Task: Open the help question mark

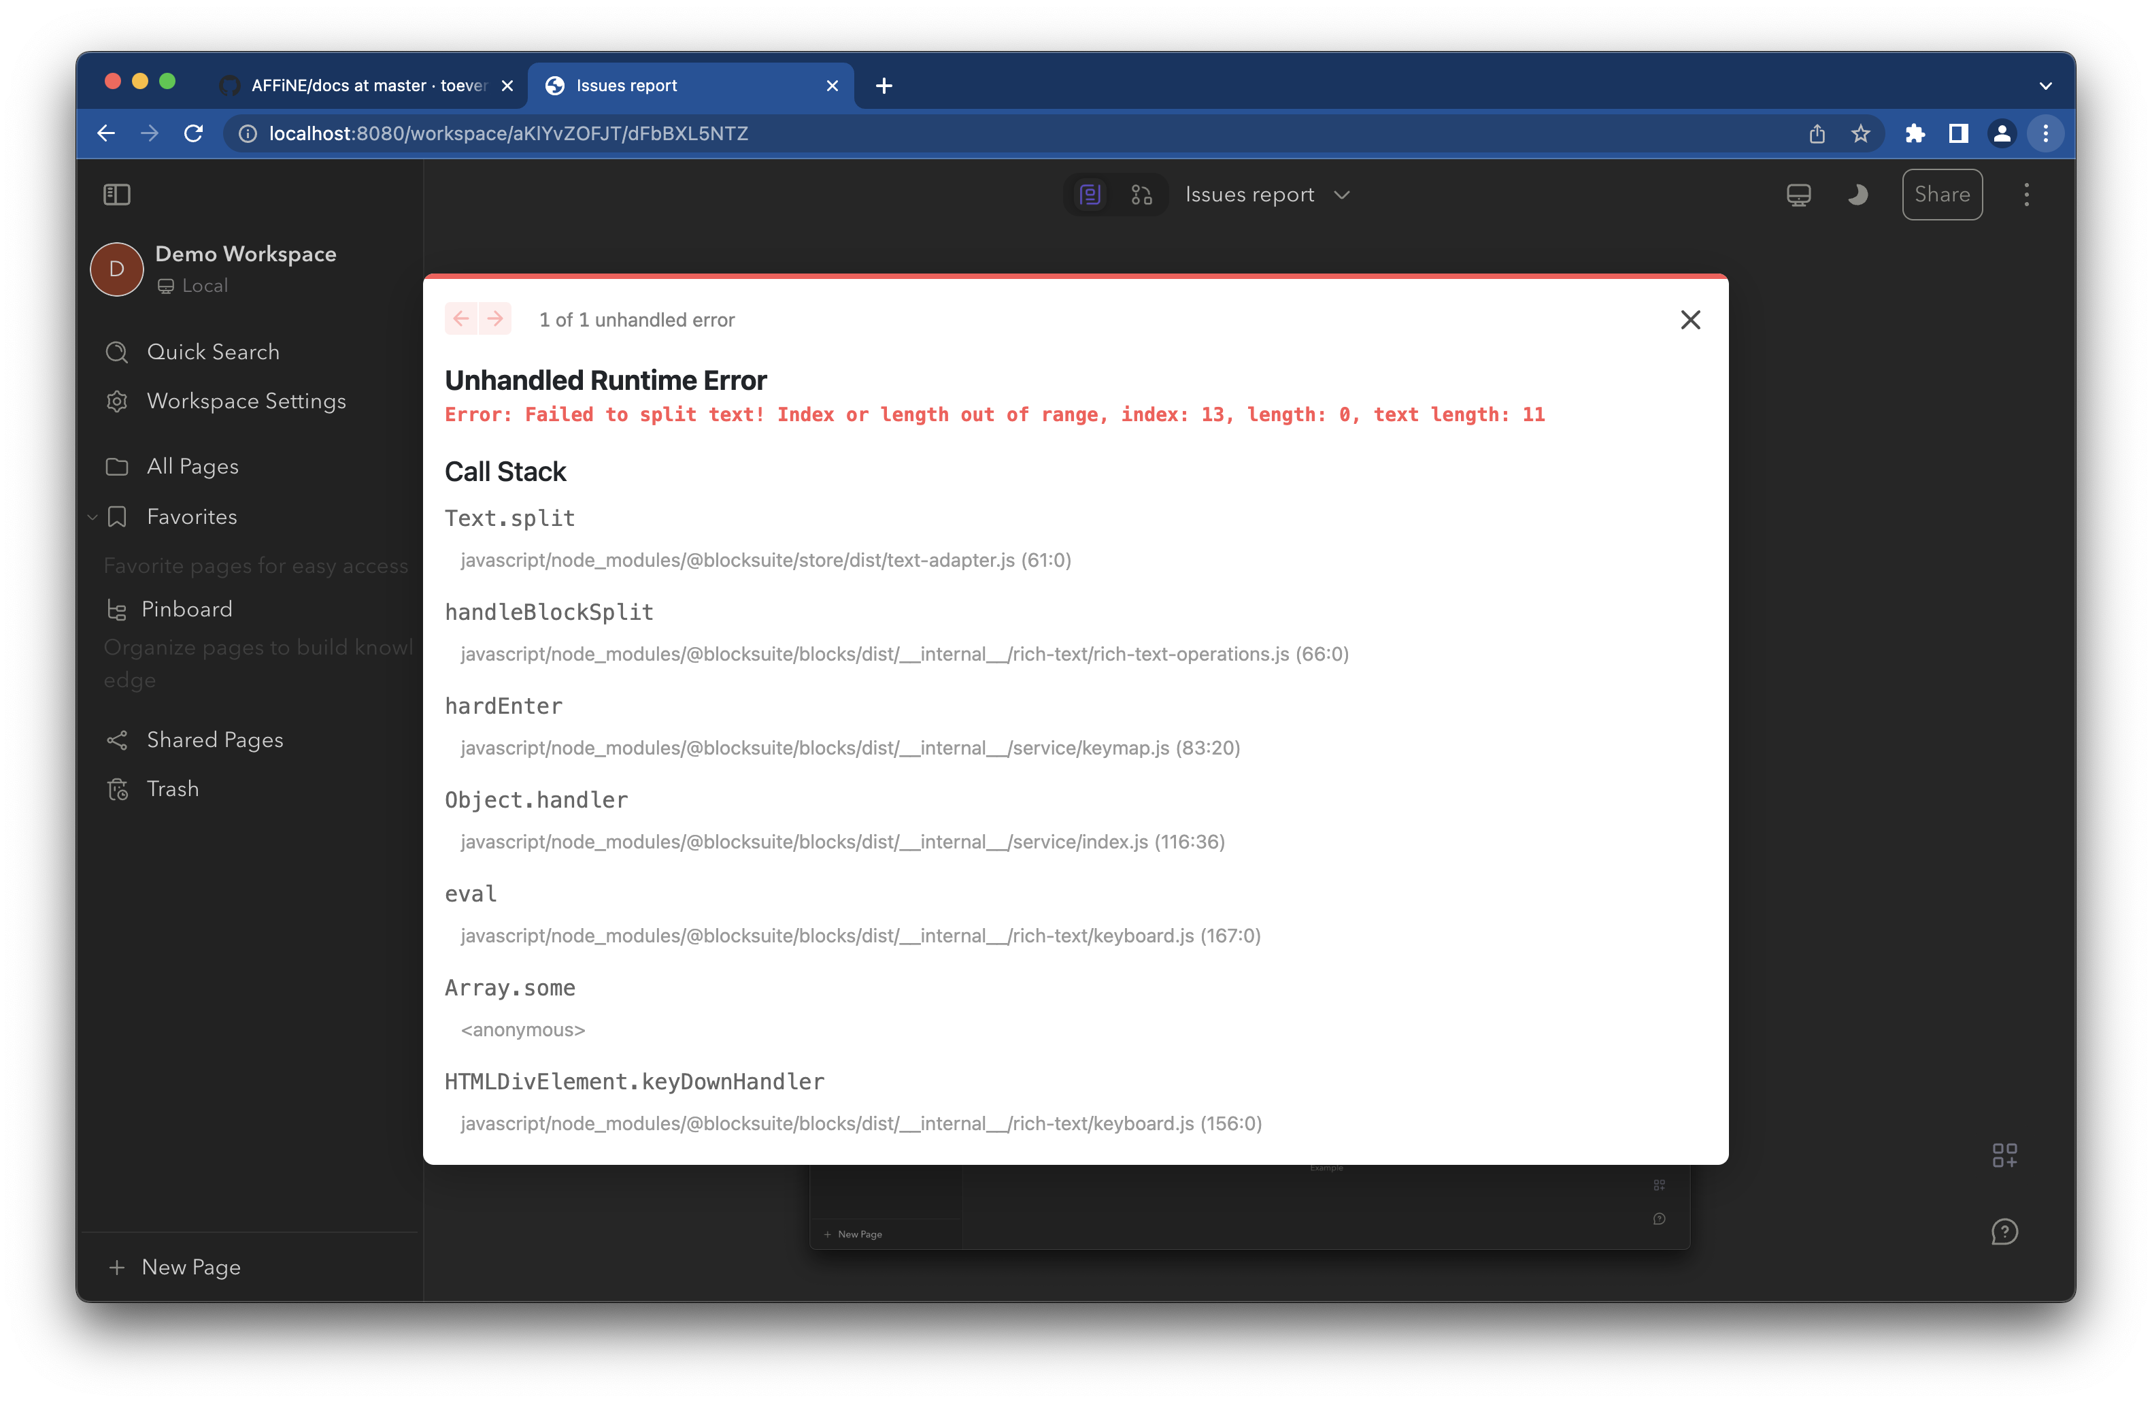Action: click(2006, 1231)
